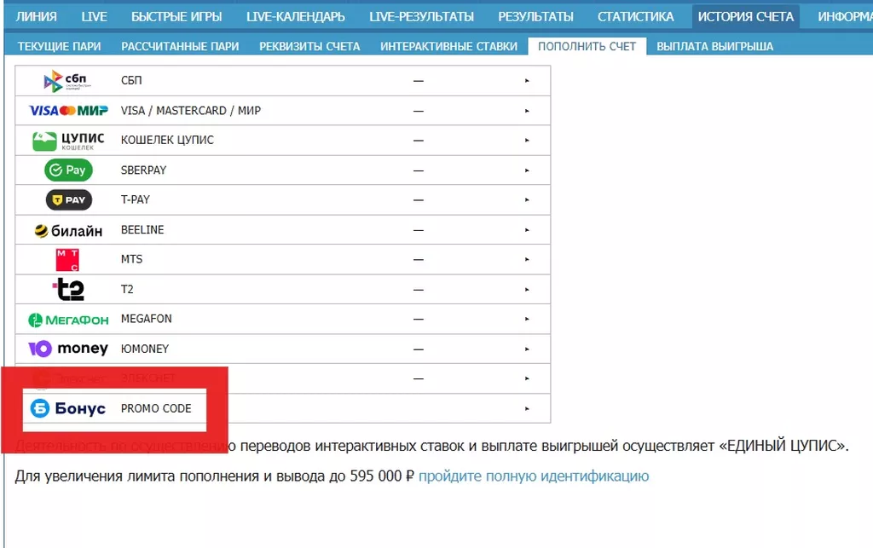This screenshot has width=873, height=548.
Task: Expand the ЭЛЕКСНЕТ row arrow
Action: tap(527, 378)
